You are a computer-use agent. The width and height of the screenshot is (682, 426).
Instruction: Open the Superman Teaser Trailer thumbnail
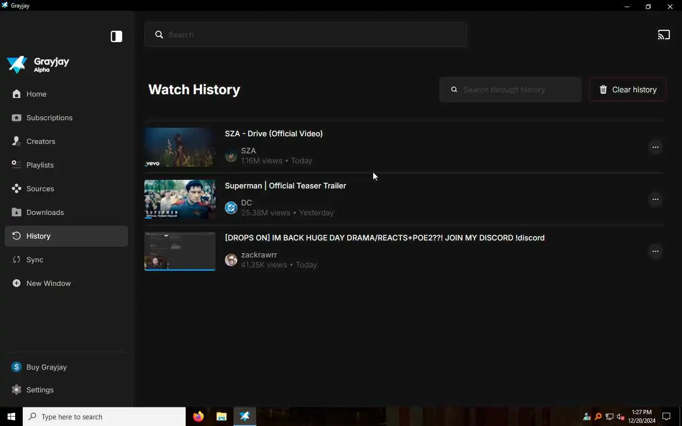[x=180, y=199]
